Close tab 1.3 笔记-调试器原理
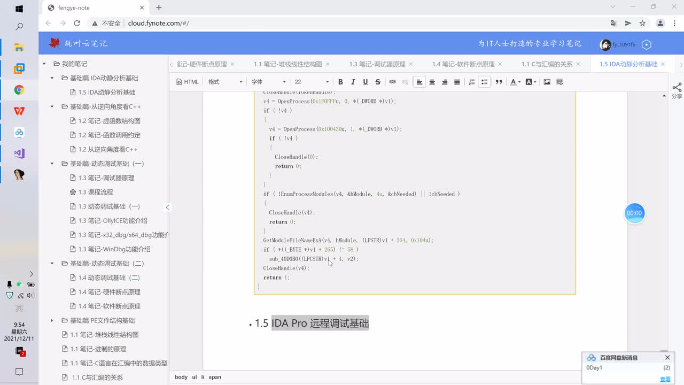Screen dimensions: 684x385 410,64
